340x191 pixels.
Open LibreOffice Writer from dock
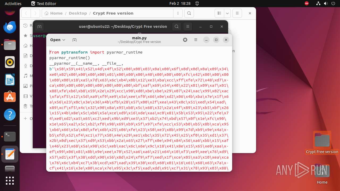point(10,80)
